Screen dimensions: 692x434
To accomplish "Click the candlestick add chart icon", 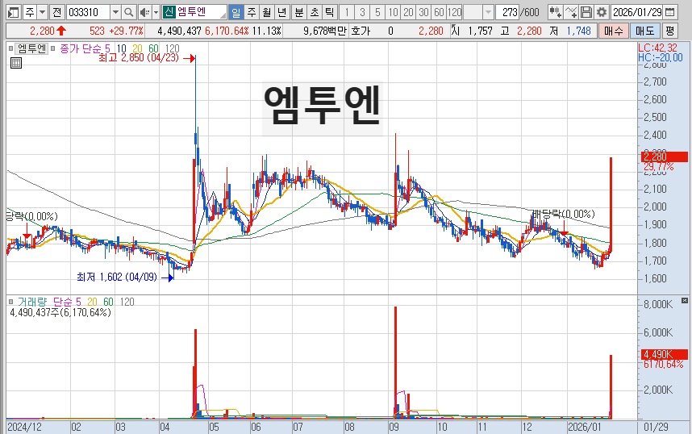I will click(x=555, y=12).
